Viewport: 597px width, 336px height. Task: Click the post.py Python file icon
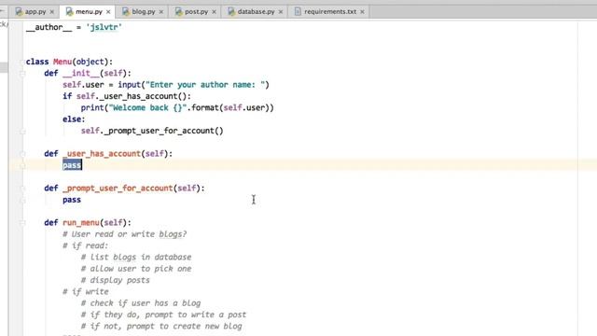[178, 12]
